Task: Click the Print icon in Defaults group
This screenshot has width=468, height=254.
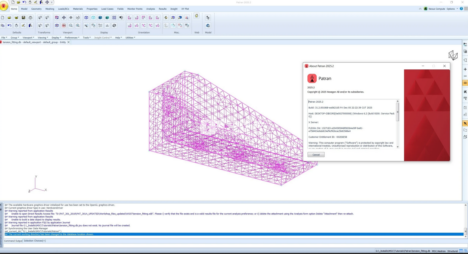Action: tap(30, 18)
